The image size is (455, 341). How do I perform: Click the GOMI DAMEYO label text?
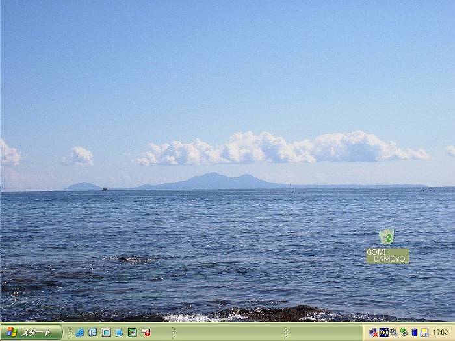tap(387, 256)
